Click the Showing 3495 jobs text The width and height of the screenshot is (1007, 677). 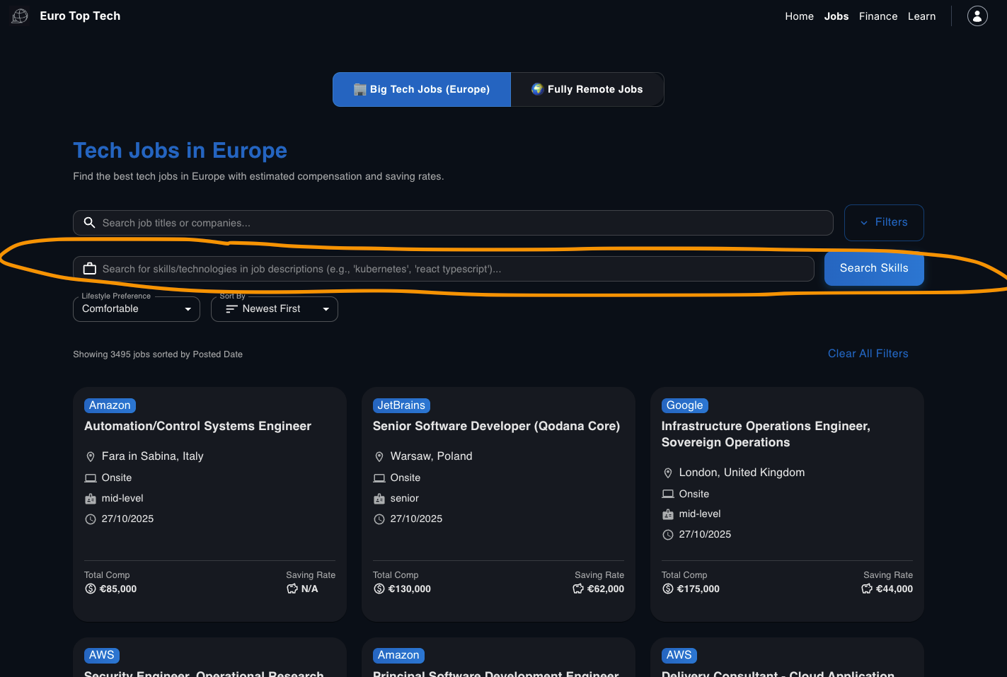tap(158, 354)
